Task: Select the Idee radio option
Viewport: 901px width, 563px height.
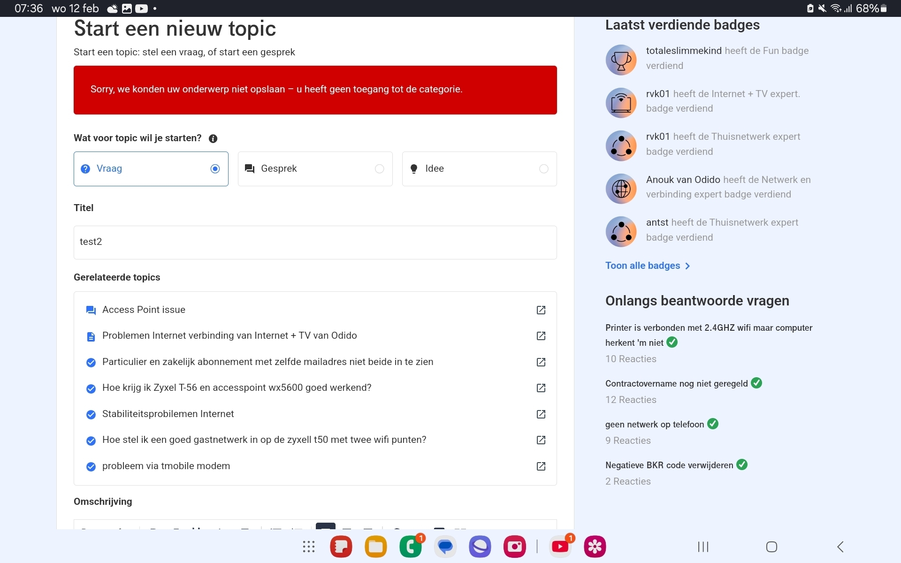Action: tap(480, 169)
